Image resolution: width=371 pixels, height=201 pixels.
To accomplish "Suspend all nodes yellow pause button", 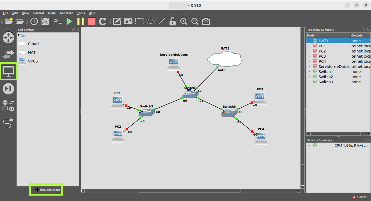I will pyautogui.click(x=81, y=21).
